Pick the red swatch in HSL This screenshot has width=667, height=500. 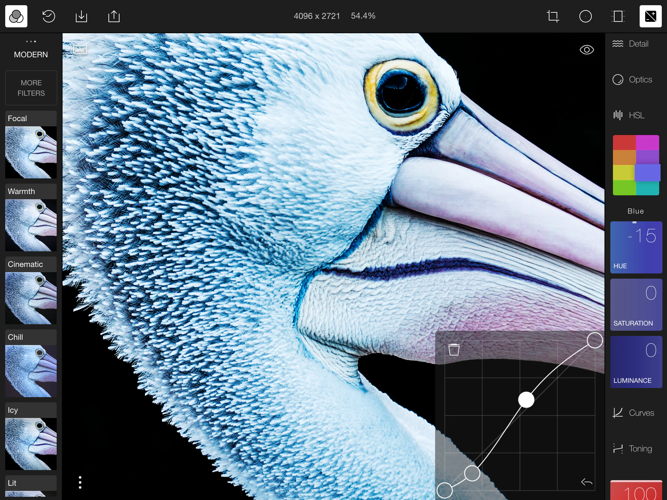coord(624,143)
